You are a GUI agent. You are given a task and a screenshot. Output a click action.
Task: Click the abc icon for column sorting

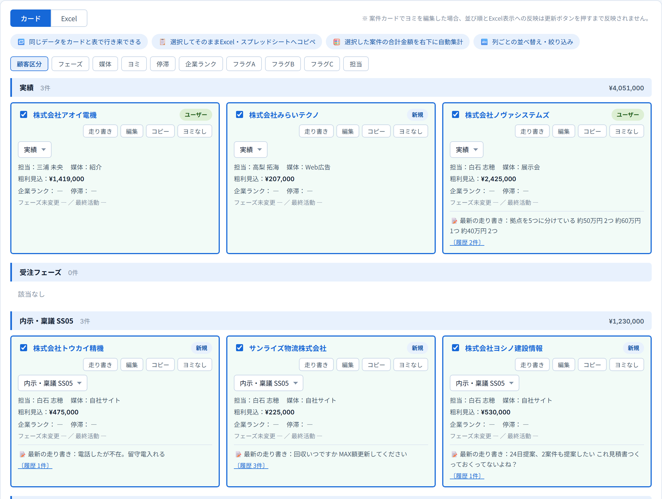click(x=484, y=42)
